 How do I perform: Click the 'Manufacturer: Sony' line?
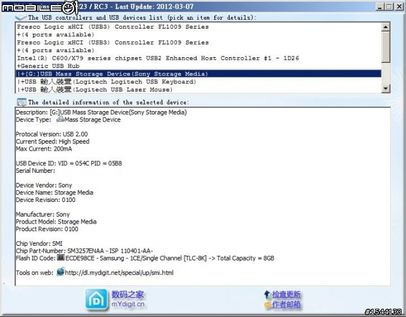pos(43,214)
